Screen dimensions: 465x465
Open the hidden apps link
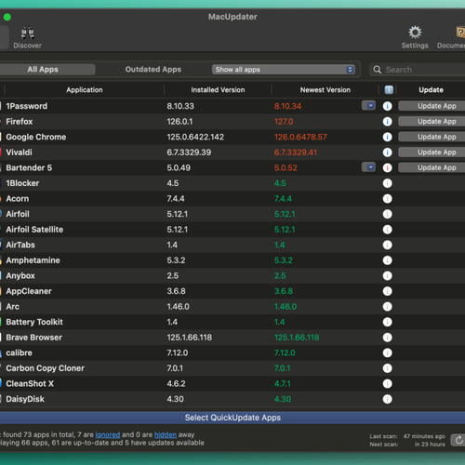pos(166,434)
